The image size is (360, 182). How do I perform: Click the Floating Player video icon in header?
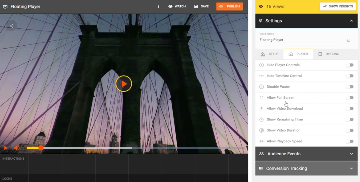pyautogui.click(x=5, y=7)
